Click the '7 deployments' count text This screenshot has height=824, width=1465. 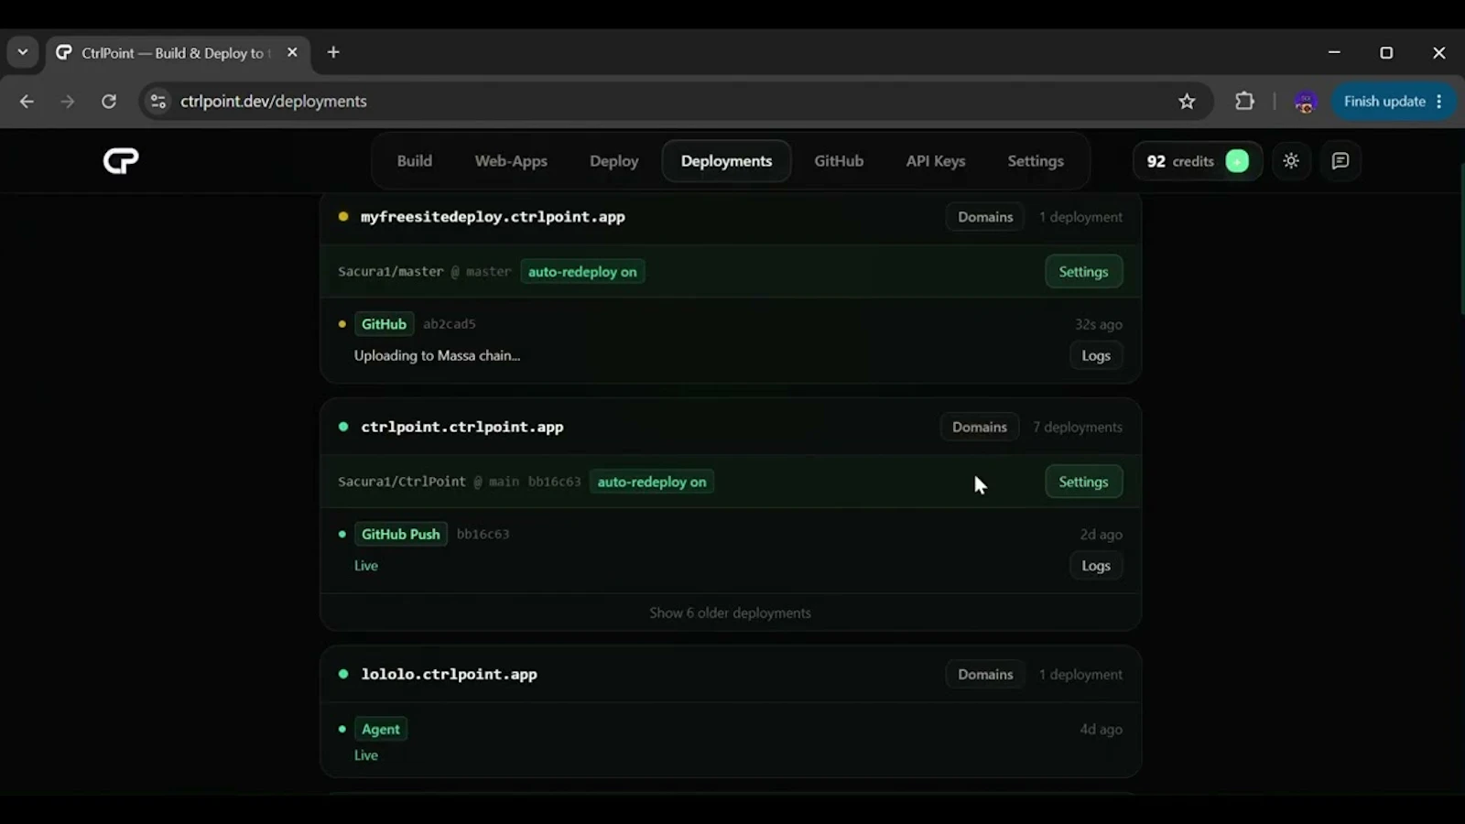1077,427
